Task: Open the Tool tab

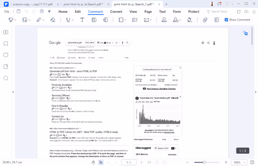Action: pos(162,12)
